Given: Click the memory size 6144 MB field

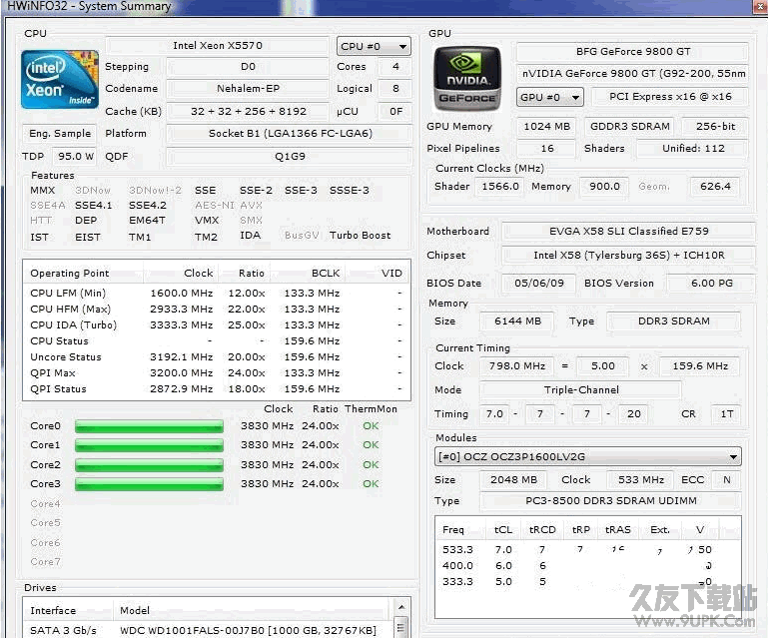Looking at the screenshot, I should coord(517,321).
